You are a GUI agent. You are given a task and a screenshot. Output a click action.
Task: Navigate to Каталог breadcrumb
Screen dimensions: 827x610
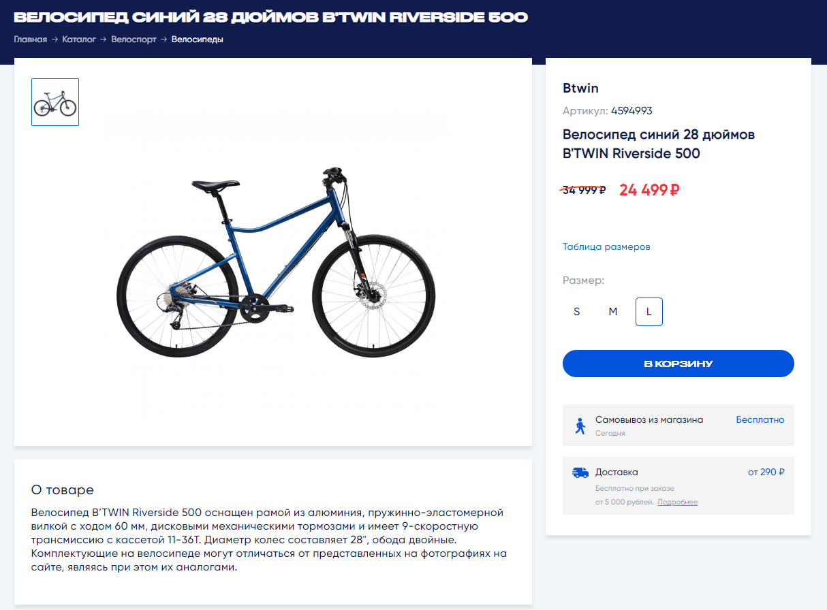pos(79,39)
